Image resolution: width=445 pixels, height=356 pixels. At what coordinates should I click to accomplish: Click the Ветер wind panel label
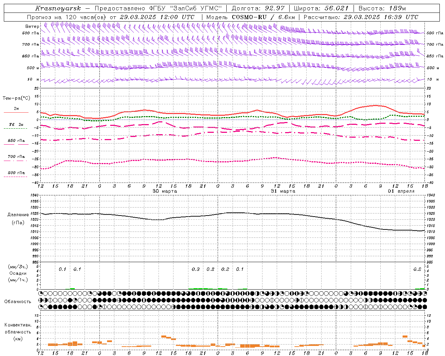click(x=32, y=26)
